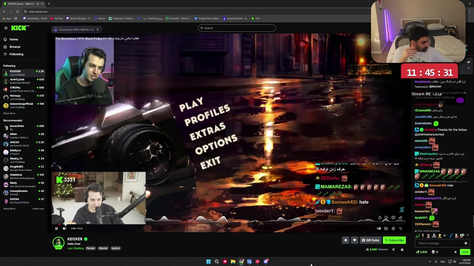Open the Following page

(13, 54)
